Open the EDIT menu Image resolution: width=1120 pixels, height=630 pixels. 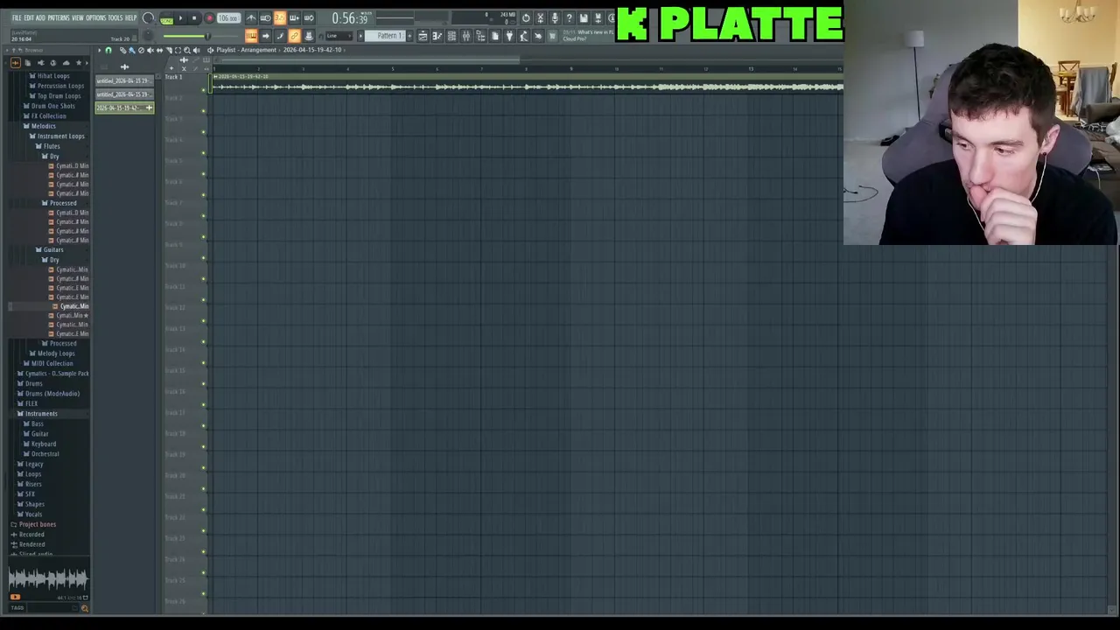(x=29, y=17)
